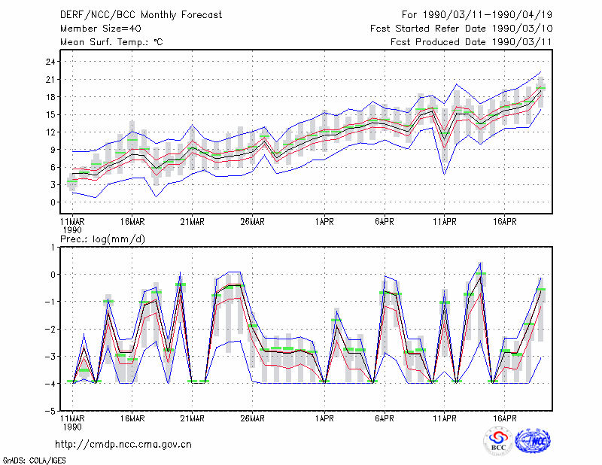Click the DERF/NCC/BCC Monthly Forecast title
602x465 pixels.
point(141,15)
